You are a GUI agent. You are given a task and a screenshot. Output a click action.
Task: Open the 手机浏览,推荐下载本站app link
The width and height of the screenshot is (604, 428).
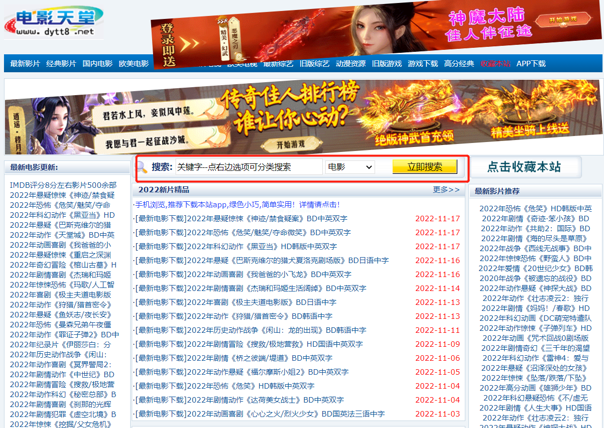click(x=237, y=204)
